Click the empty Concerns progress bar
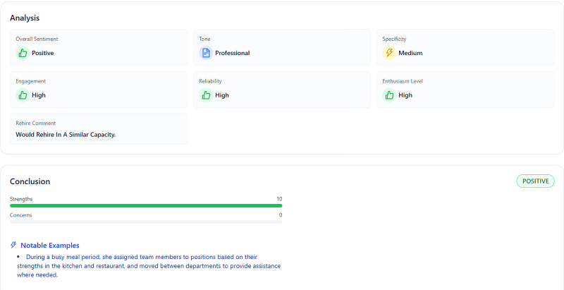Screen dimensions: 564x290 (146, 222)
